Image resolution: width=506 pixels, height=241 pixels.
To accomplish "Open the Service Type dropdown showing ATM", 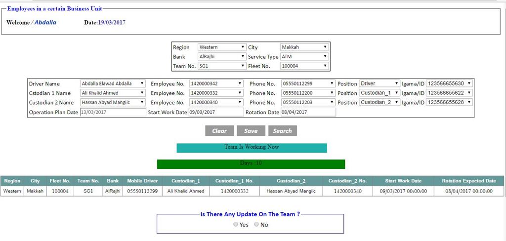I will pos(304,56).
